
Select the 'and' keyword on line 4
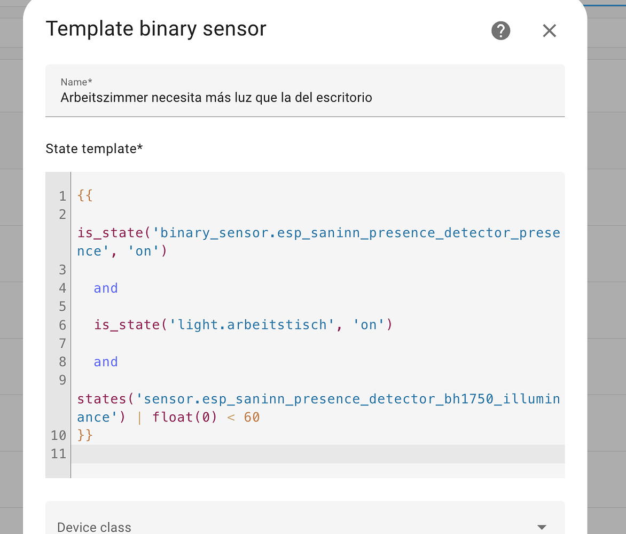105,288
